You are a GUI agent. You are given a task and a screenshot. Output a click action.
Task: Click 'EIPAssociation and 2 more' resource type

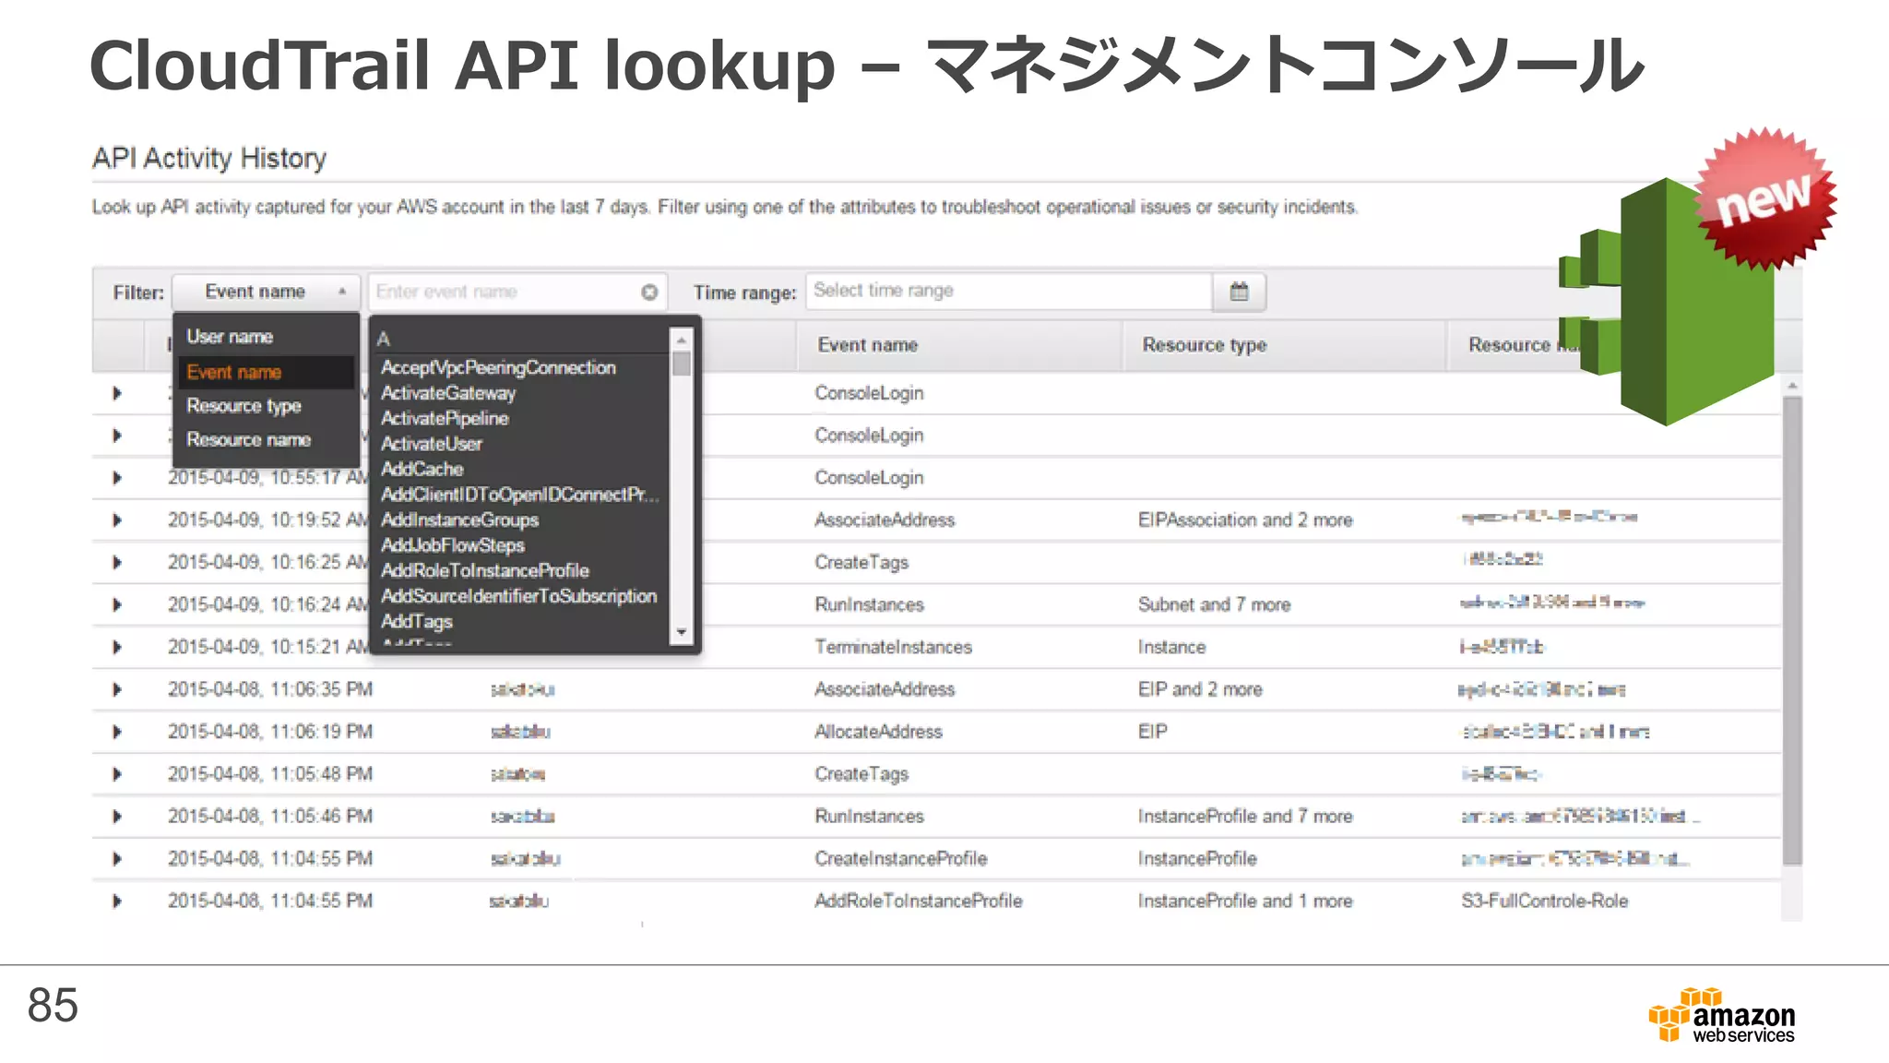(1245, 520)
